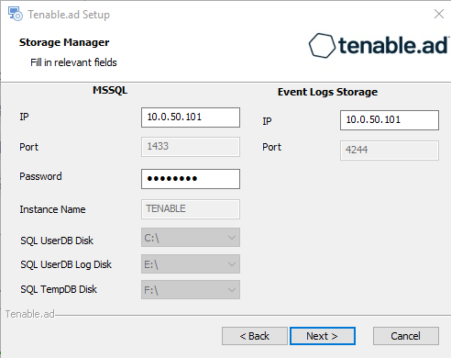Image resolution: width=451 pixels, height=358 pixels.
Task: Click the MSSQL Port field showing 1433
Action: point(191,147)
